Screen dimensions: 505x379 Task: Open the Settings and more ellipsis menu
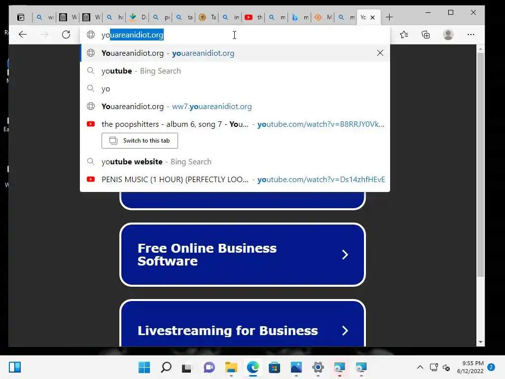[x=471, y=35]
